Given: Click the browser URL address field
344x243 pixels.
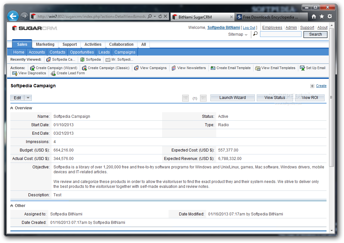Looking at the screenshot, I should click(x=91, y=17).
